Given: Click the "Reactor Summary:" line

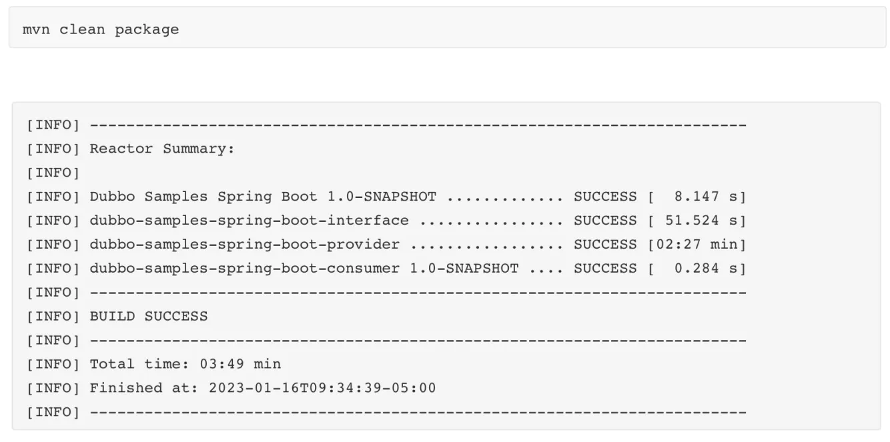Looking at the screenshot, I should (x=162, y=149).
